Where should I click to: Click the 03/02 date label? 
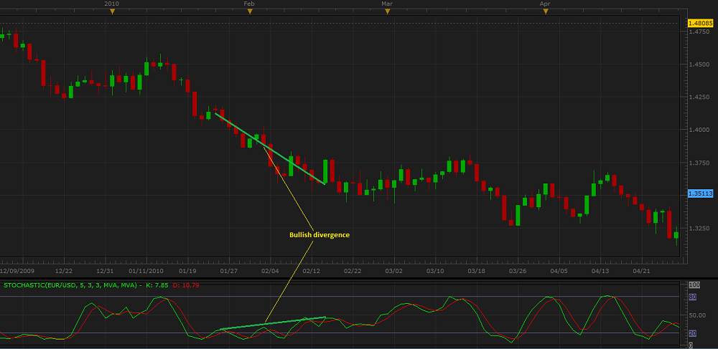click(x=393, y=271)
